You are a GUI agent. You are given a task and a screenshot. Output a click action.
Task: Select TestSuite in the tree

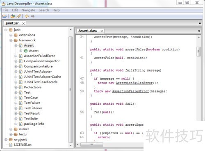click(31, 119)
